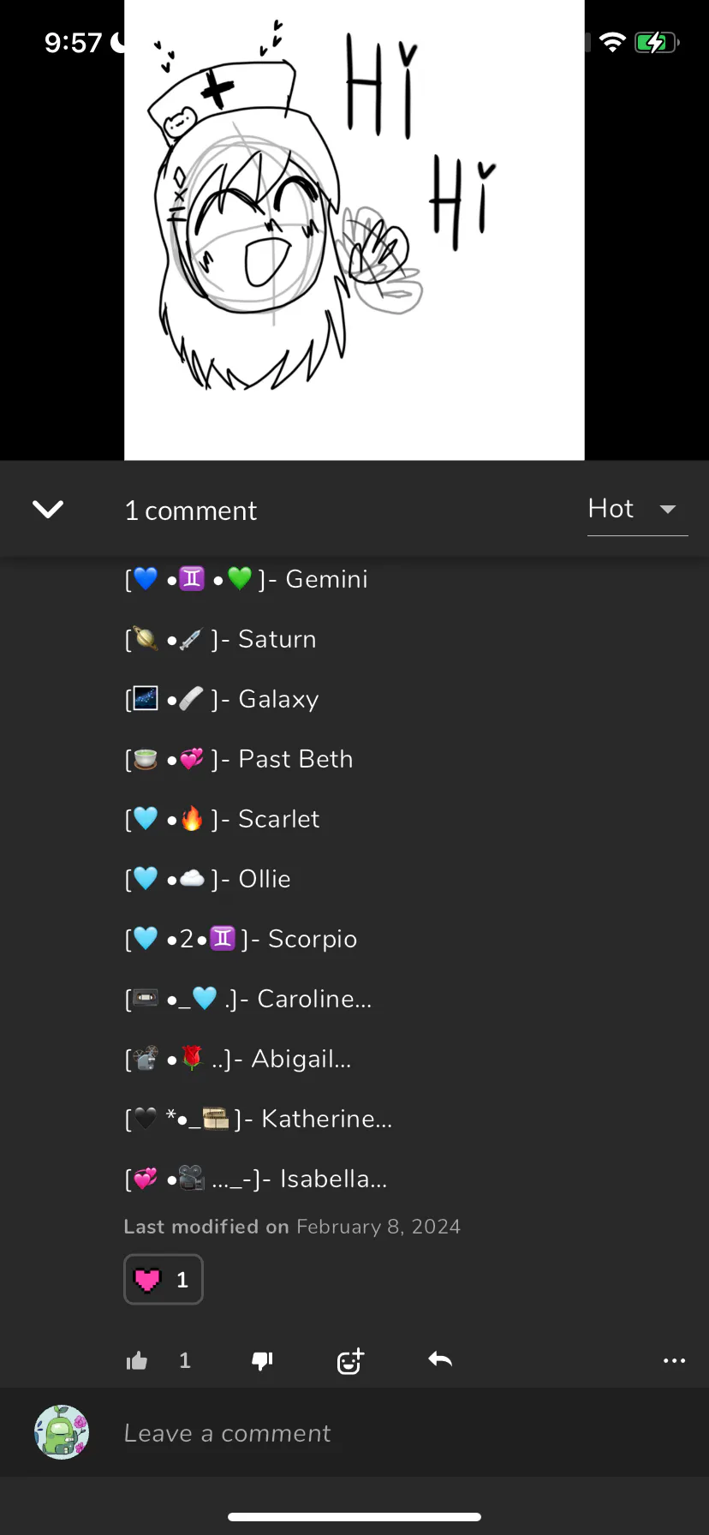Tap the Scorpio line in the comment

[x=241, y=939]
